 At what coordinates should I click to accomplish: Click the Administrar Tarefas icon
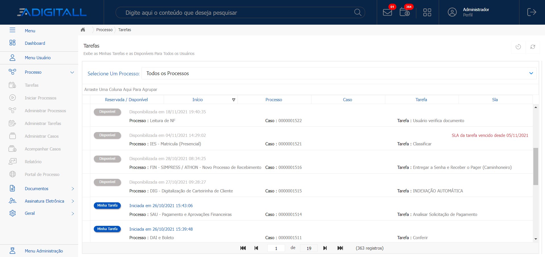tap(13, 123)
